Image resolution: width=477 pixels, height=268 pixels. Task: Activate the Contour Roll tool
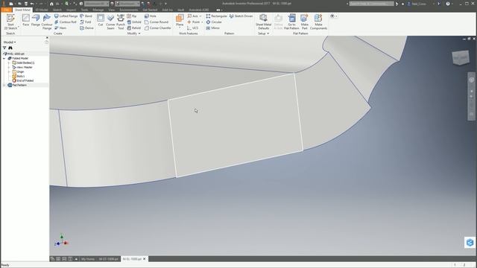click(x=65, y=22)
